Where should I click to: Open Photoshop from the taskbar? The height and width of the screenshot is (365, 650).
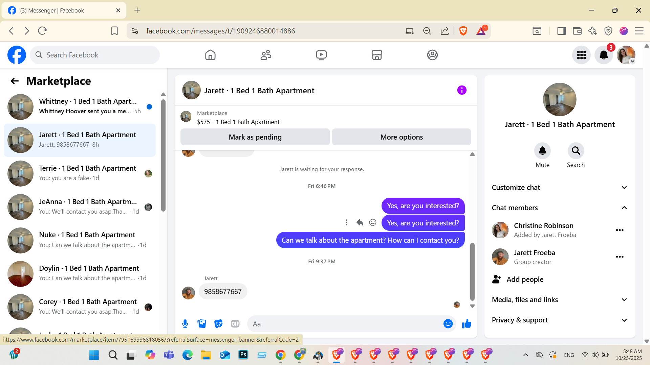tap(243, 355)
